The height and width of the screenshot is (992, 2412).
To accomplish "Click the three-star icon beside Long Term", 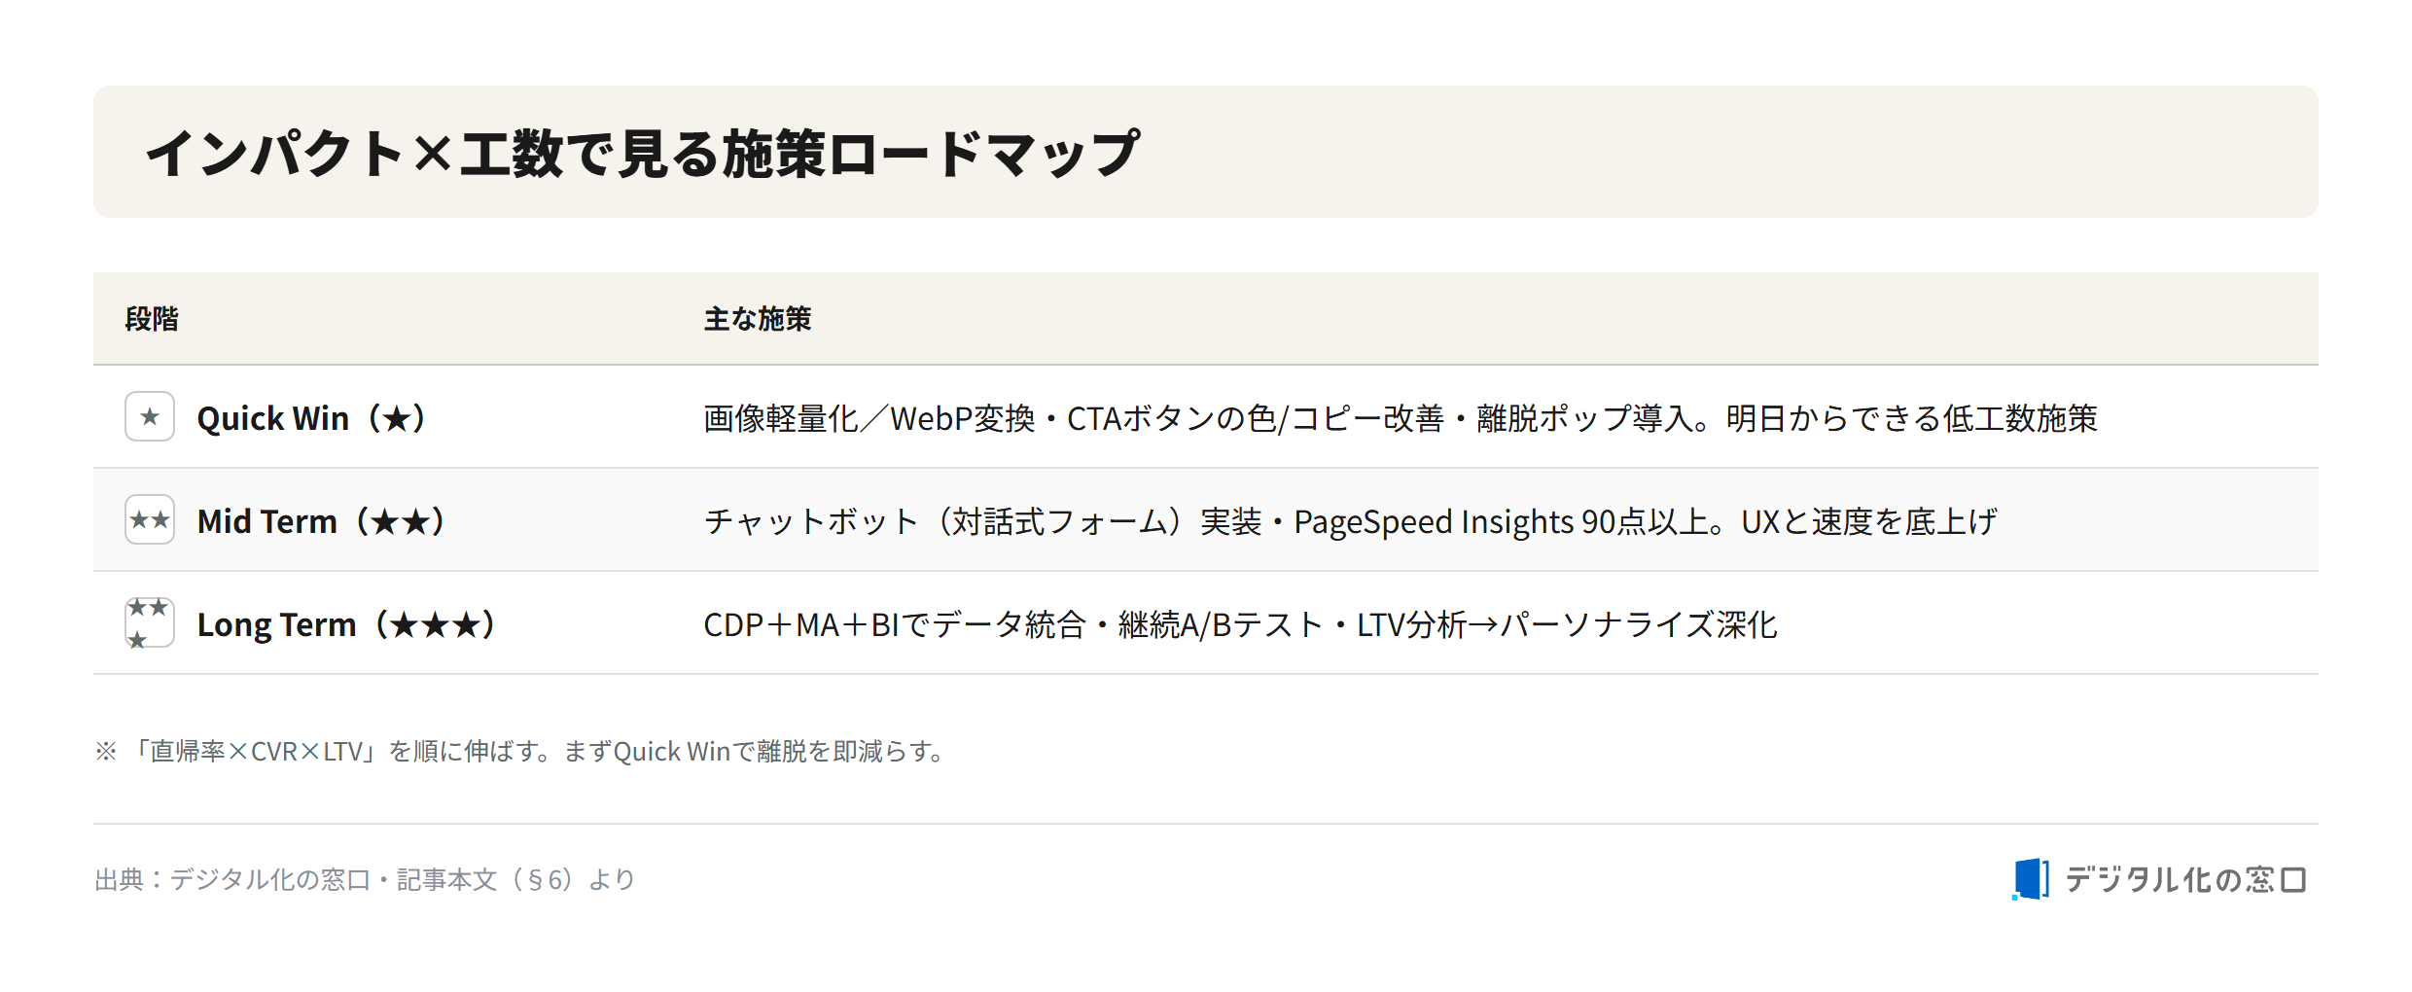I will [150, 622].
